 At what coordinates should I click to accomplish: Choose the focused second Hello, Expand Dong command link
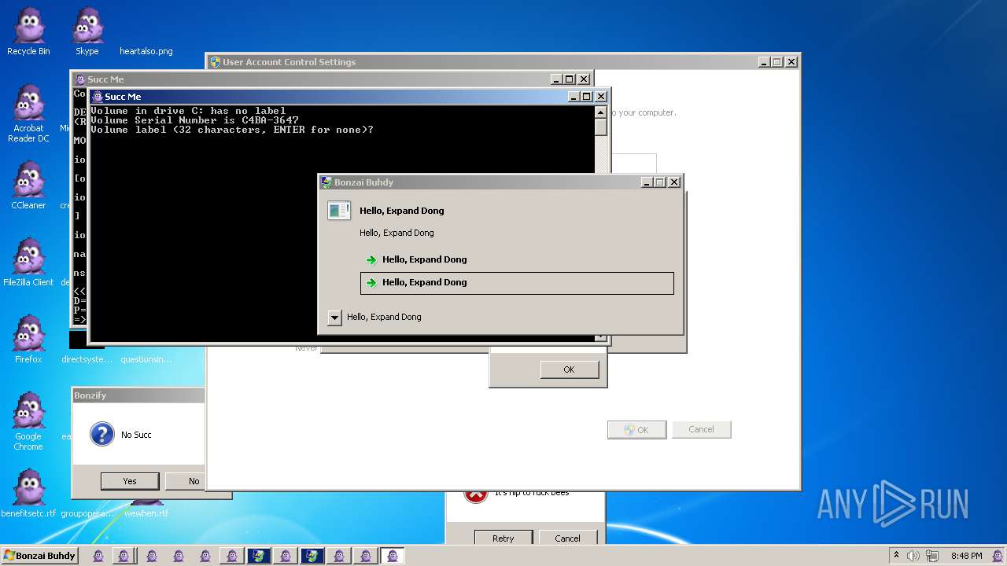tap(517, 283)
